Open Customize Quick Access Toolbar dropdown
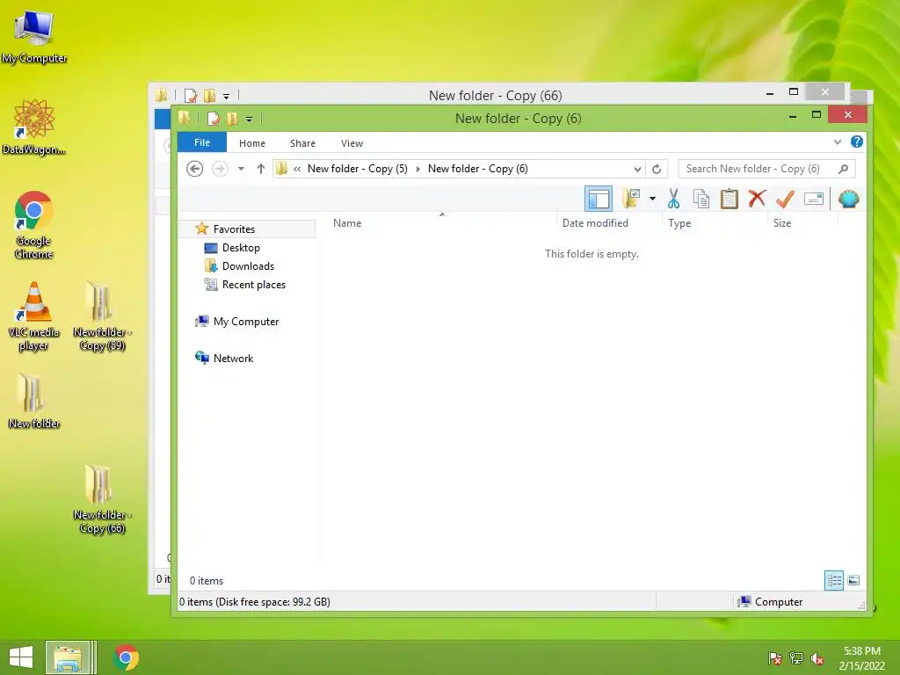This screenshot has height=675, width=900. [249, 119]
